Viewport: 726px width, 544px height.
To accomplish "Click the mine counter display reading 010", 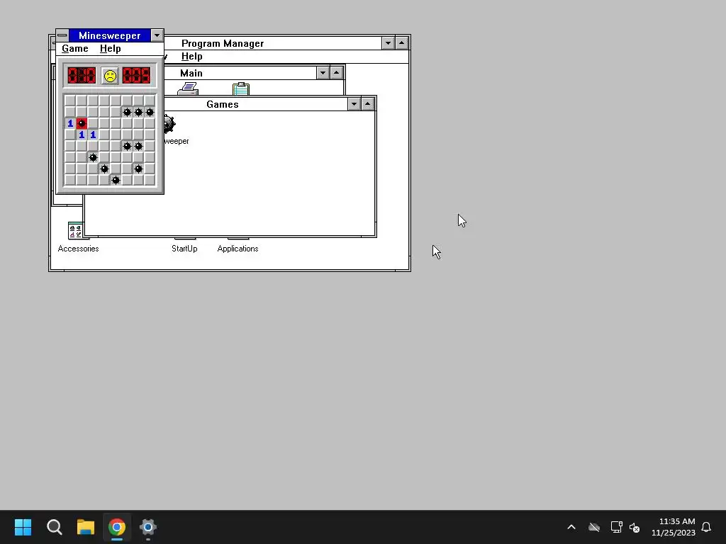I will (x=82, y=76).
